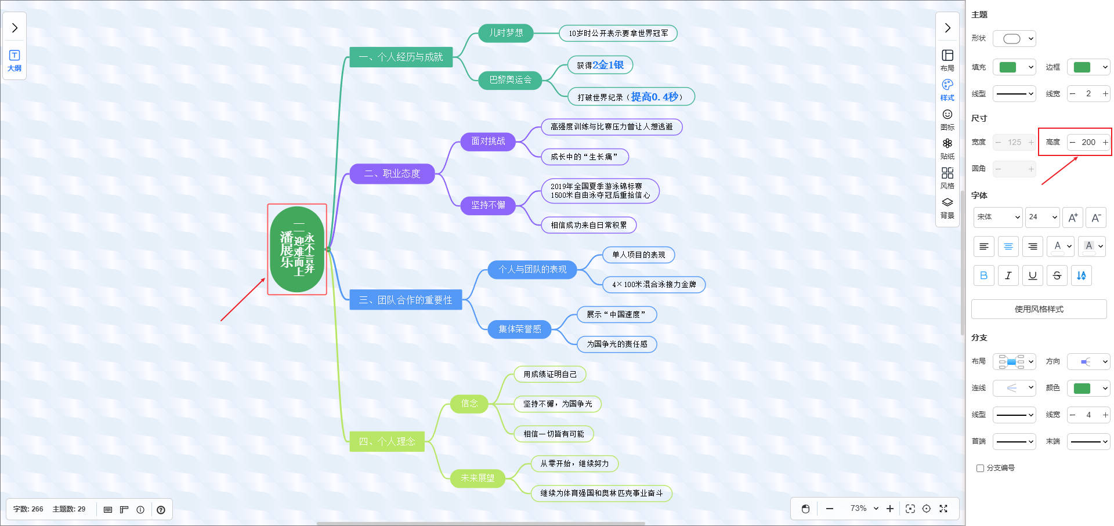
Task: Click the fullscreen icon in zoom bar
Action: [943, 509]
